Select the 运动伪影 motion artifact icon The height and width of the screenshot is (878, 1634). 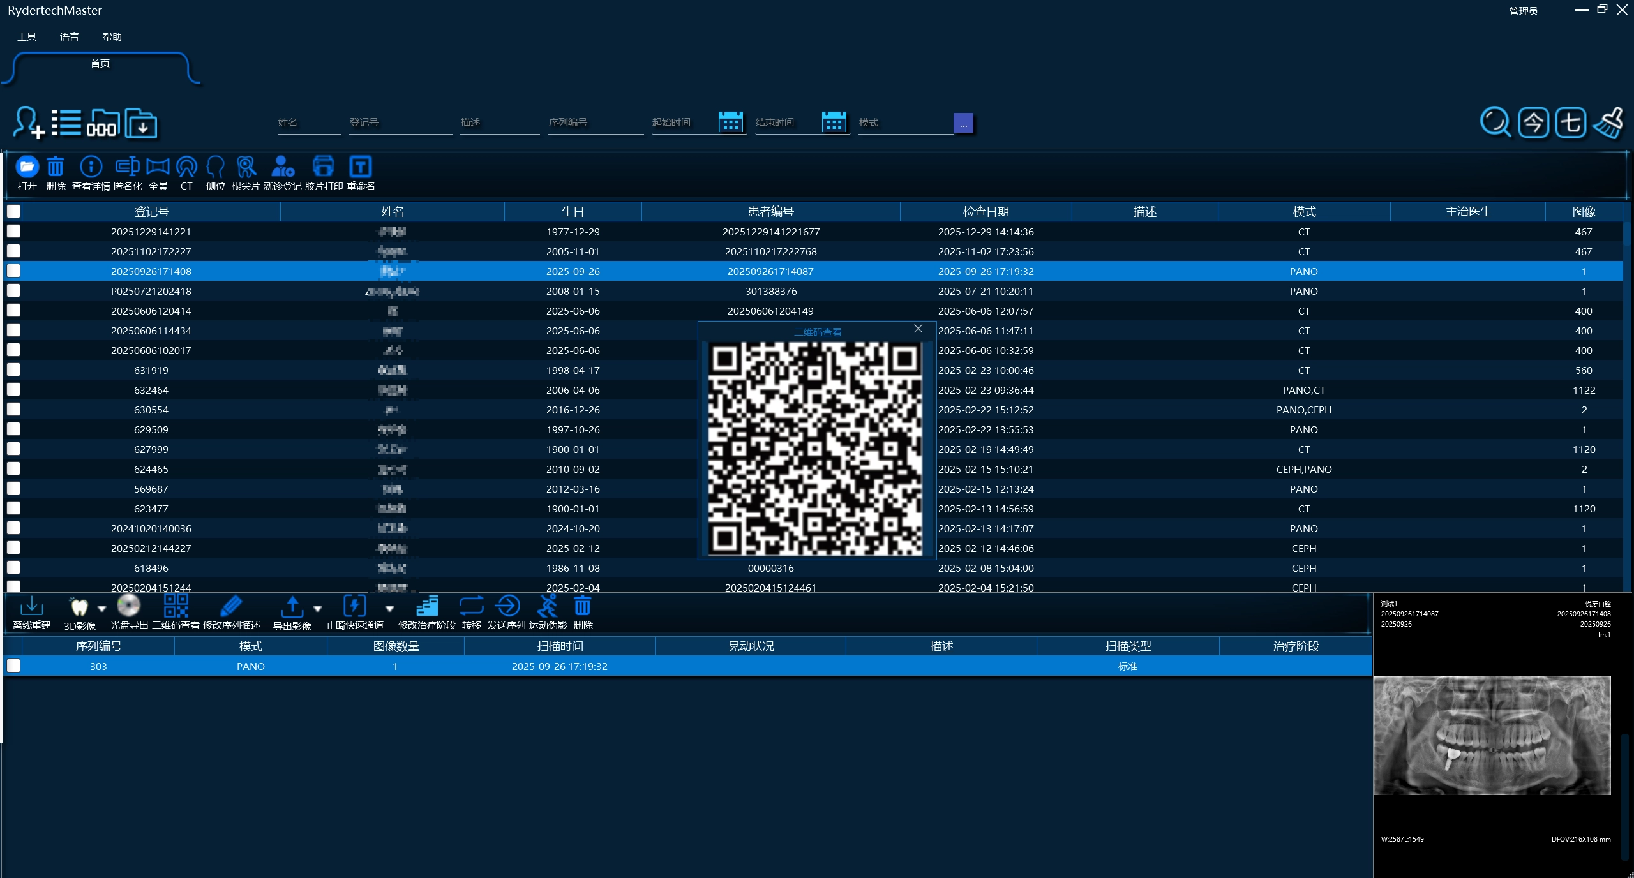(548, 606)
